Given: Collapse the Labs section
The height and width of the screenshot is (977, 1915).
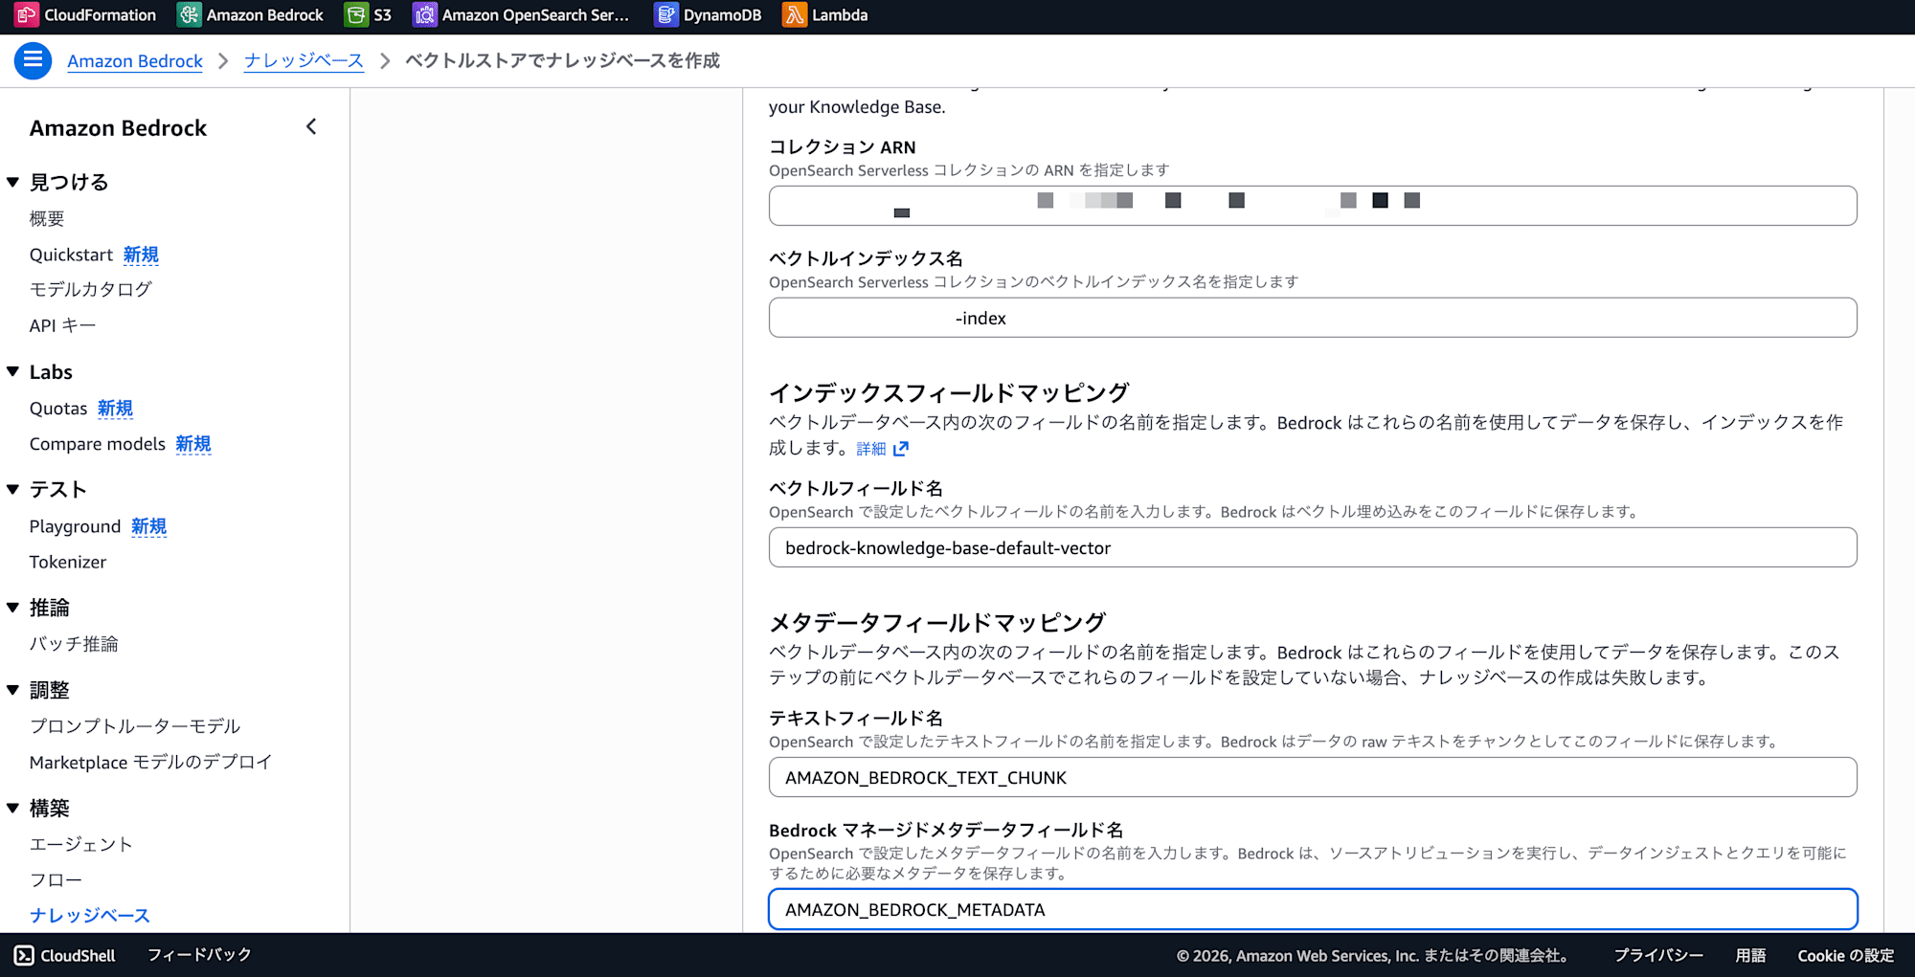Looking at the screenshot, I should click(13, 371).
